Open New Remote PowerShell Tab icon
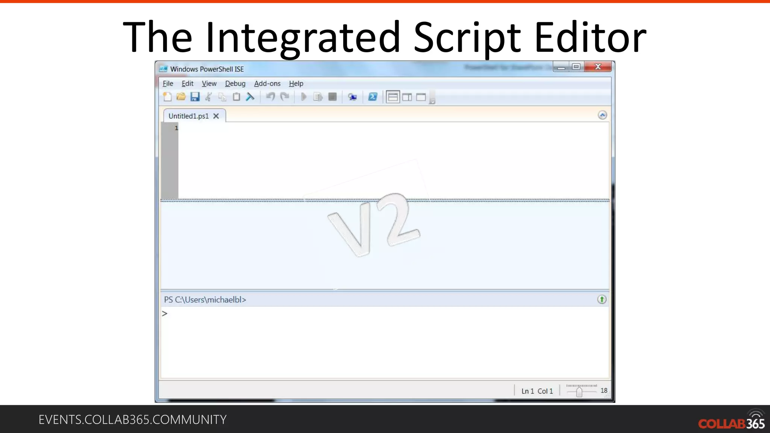 click(x=352, y=97)
